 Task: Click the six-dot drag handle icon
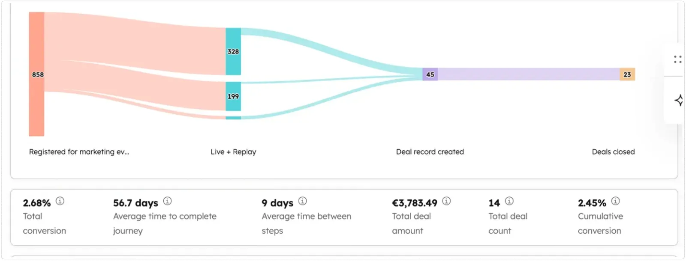click(x=677, y=59)
